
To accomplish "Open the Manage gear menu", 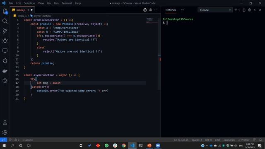I will [5, 132].
